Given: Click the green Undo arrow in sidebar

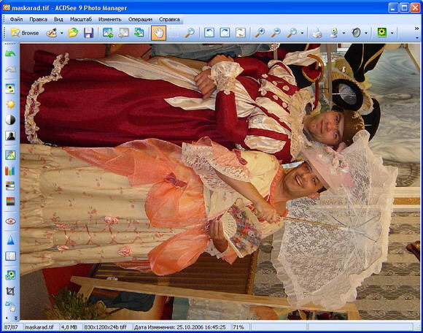Looking at the screenshot, I should [x=10, y=53].
